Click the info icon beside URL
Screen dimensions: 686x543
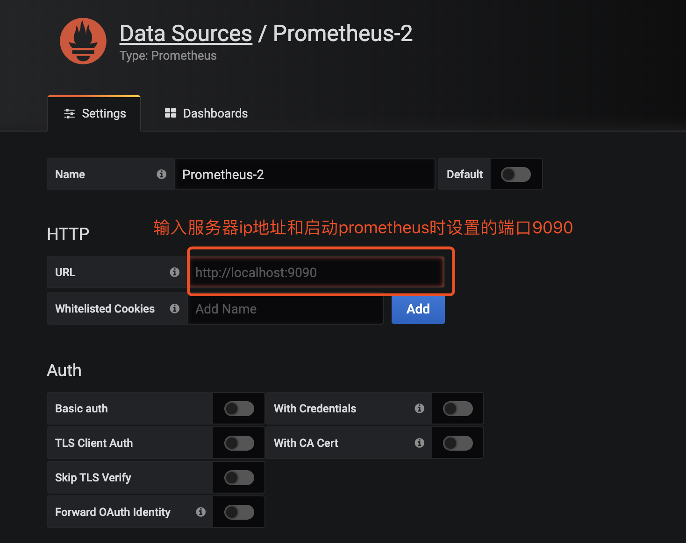coord(175,272)
